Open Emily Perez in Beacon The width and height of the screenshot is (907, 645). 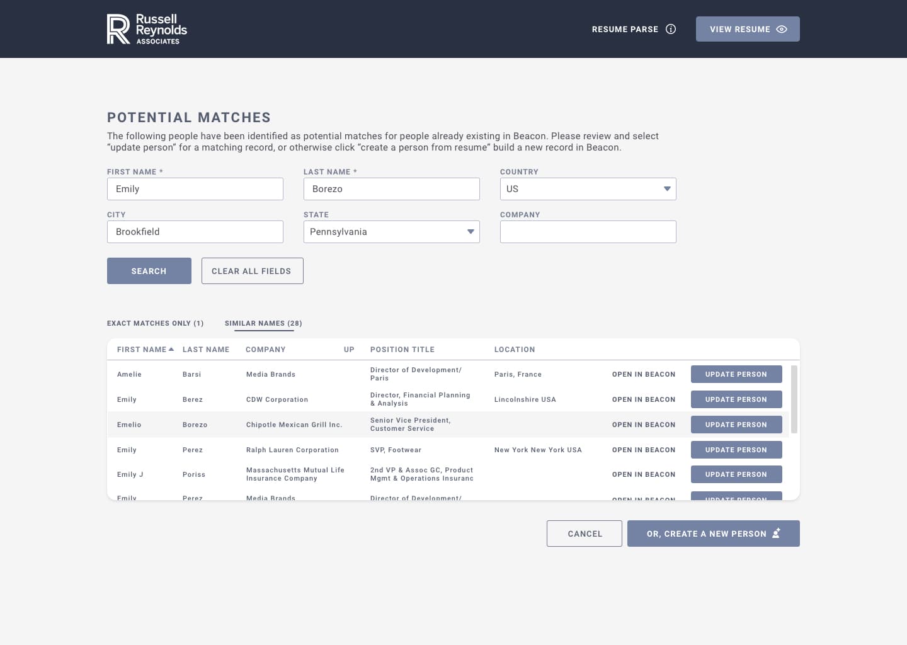coord(644,450)
